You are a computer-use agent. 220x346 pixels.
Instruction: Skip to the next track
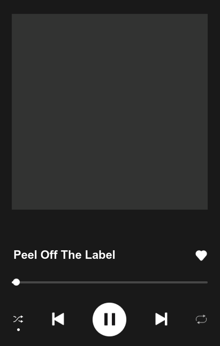[161, 319]
